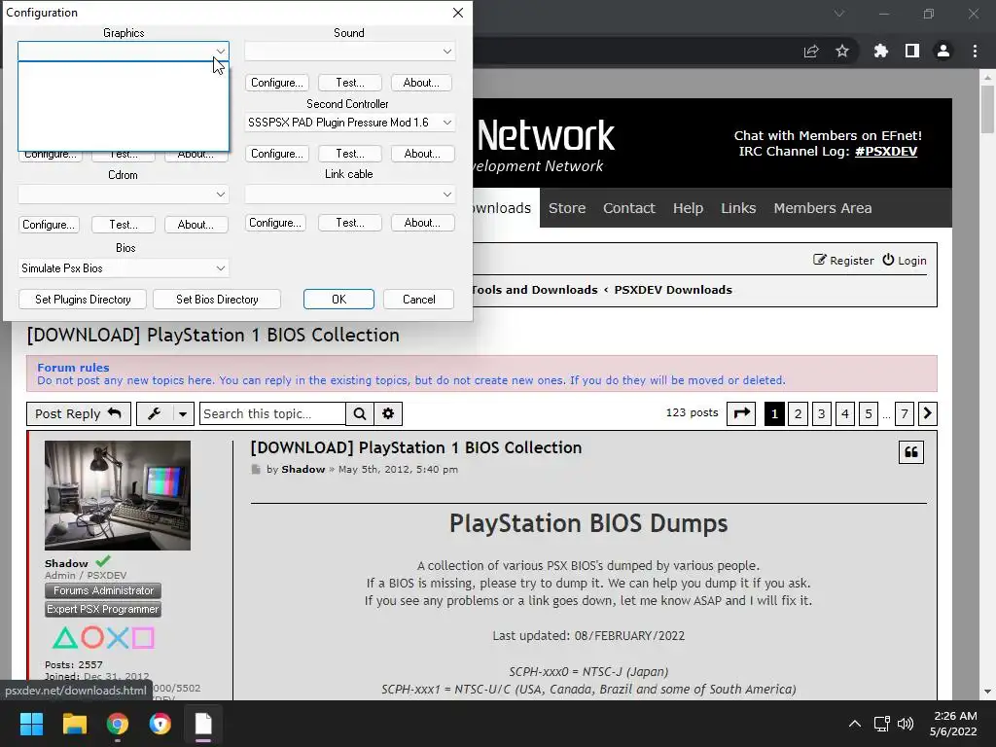This screenshot has width=996, height=747.
Task: Open advanced search gear icon
Action: point(388,413)
